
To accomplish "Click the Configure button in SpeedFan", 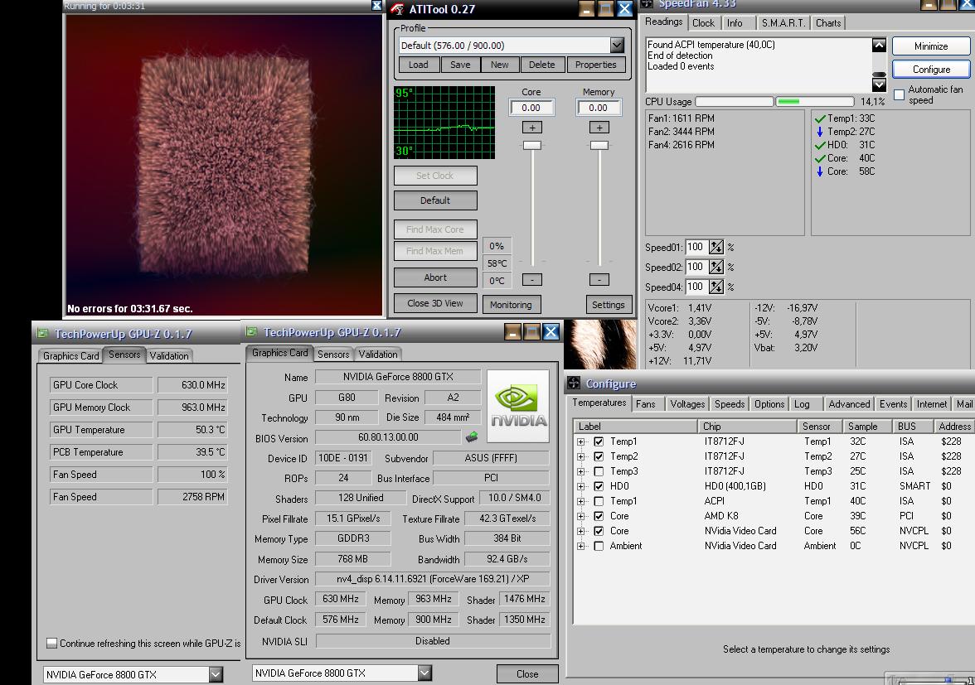I will click(x=931, y=70).
